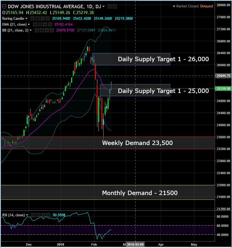Remove the Boring Candle indicator
Viewport: 232px width, 248px height.
point(47,19)
